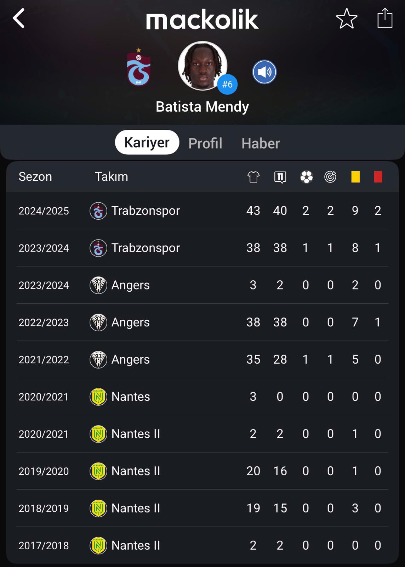Open the 2022/2023 Angers team link
The height and width of the screenshot is (567, 405).
pyautogui.click(x=120, y=322)
